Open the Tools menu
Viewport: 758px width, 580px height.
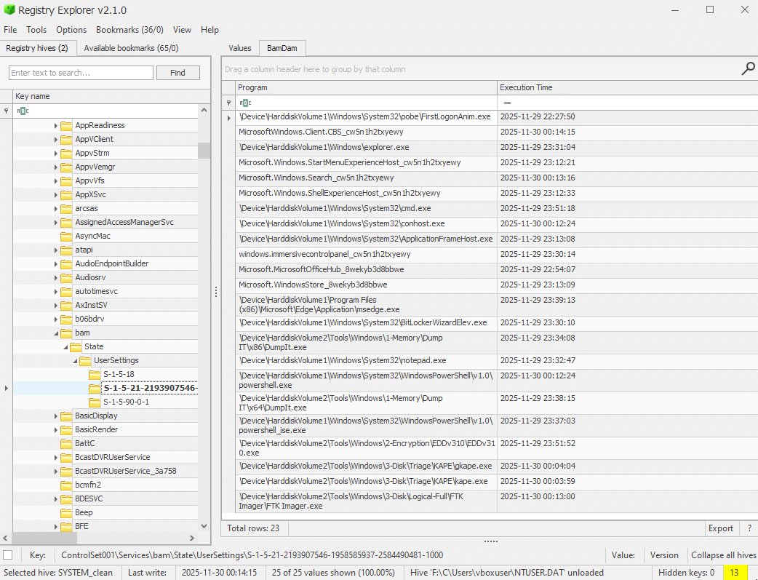pos(36,30)
